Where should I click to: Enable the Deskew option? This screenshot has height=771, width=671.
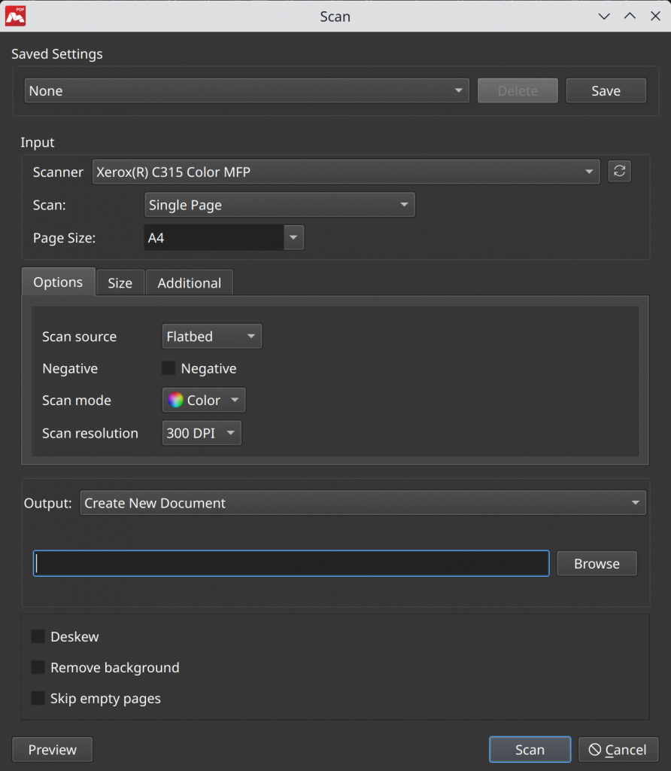click(38, 636)
